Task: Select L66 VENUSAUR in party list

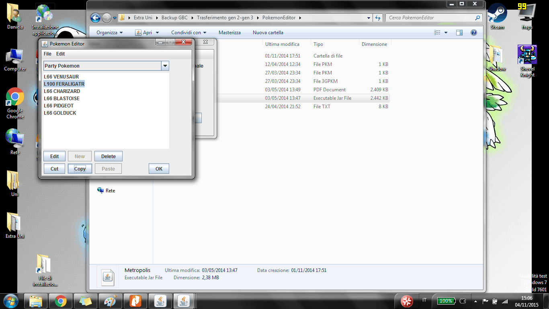Action: point(61,76)
